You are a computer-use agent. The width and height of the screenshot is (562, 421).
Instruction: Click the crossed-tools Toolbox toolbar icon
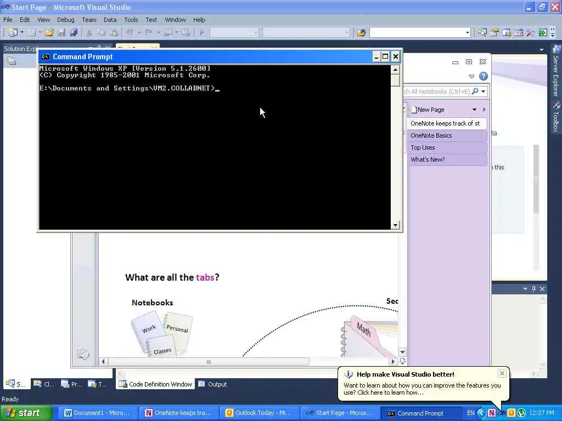point(531,32)
